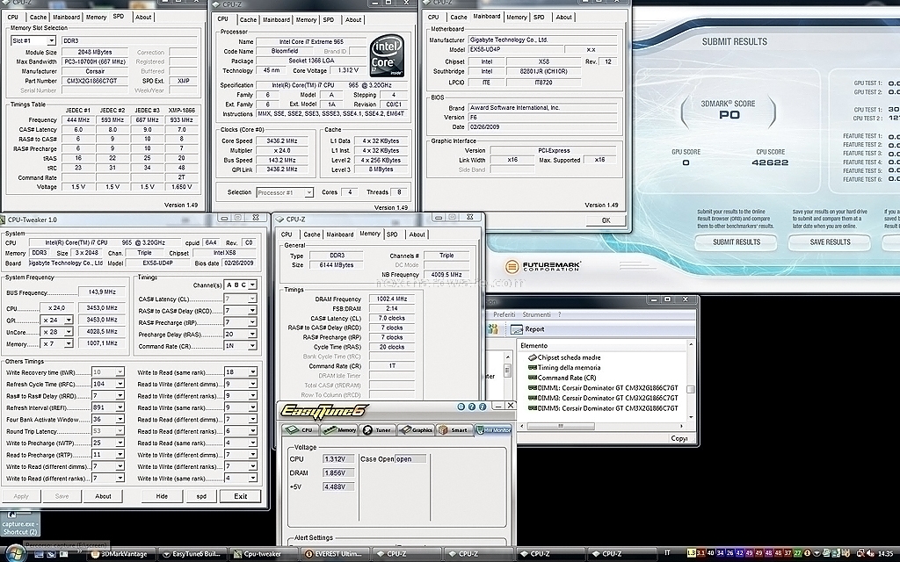This screenshot has height=562, width=900.
Task: Select 'Timing della memoria' item in Everest
Action: 564,368
